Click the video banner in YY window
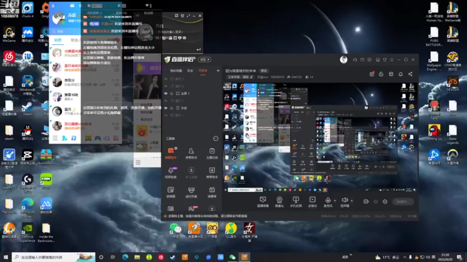 pyautogui.click(x=147, y=68)
